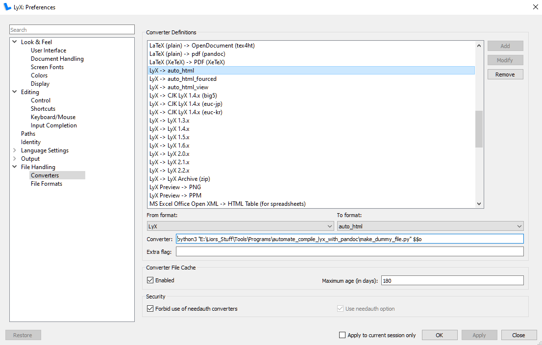
Task: Select the 'LyX -> auto_html' converter row
Action: 311,71
